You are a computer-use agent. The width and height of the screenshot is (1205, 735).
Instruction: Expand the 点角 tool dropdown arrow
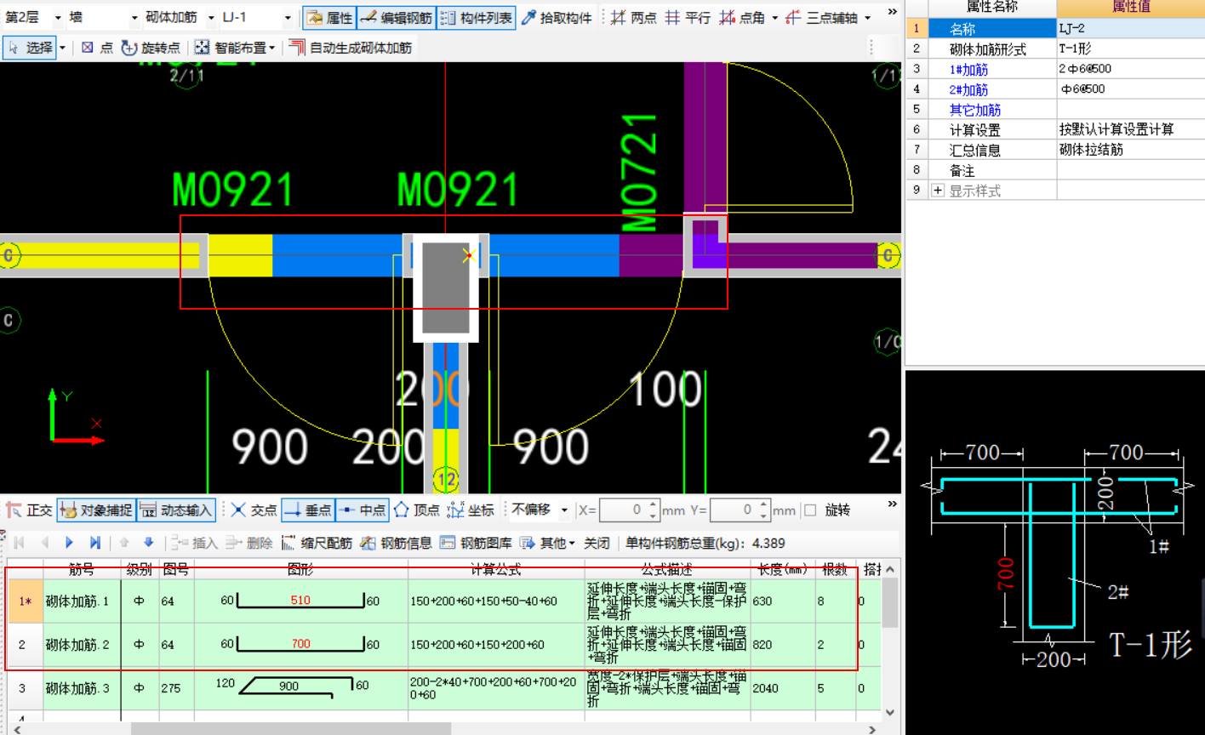click(x=774, y=18)
